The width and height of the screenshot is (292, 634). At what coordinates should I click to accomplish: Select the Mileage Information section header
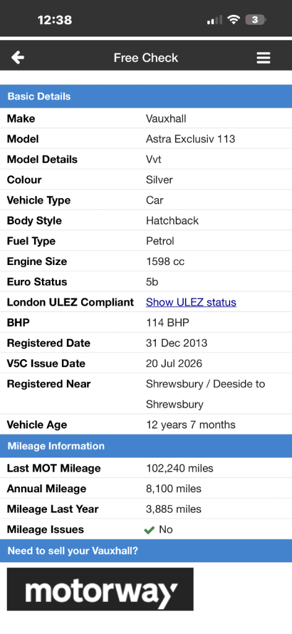pyautogui.click(x=146, y=446)
